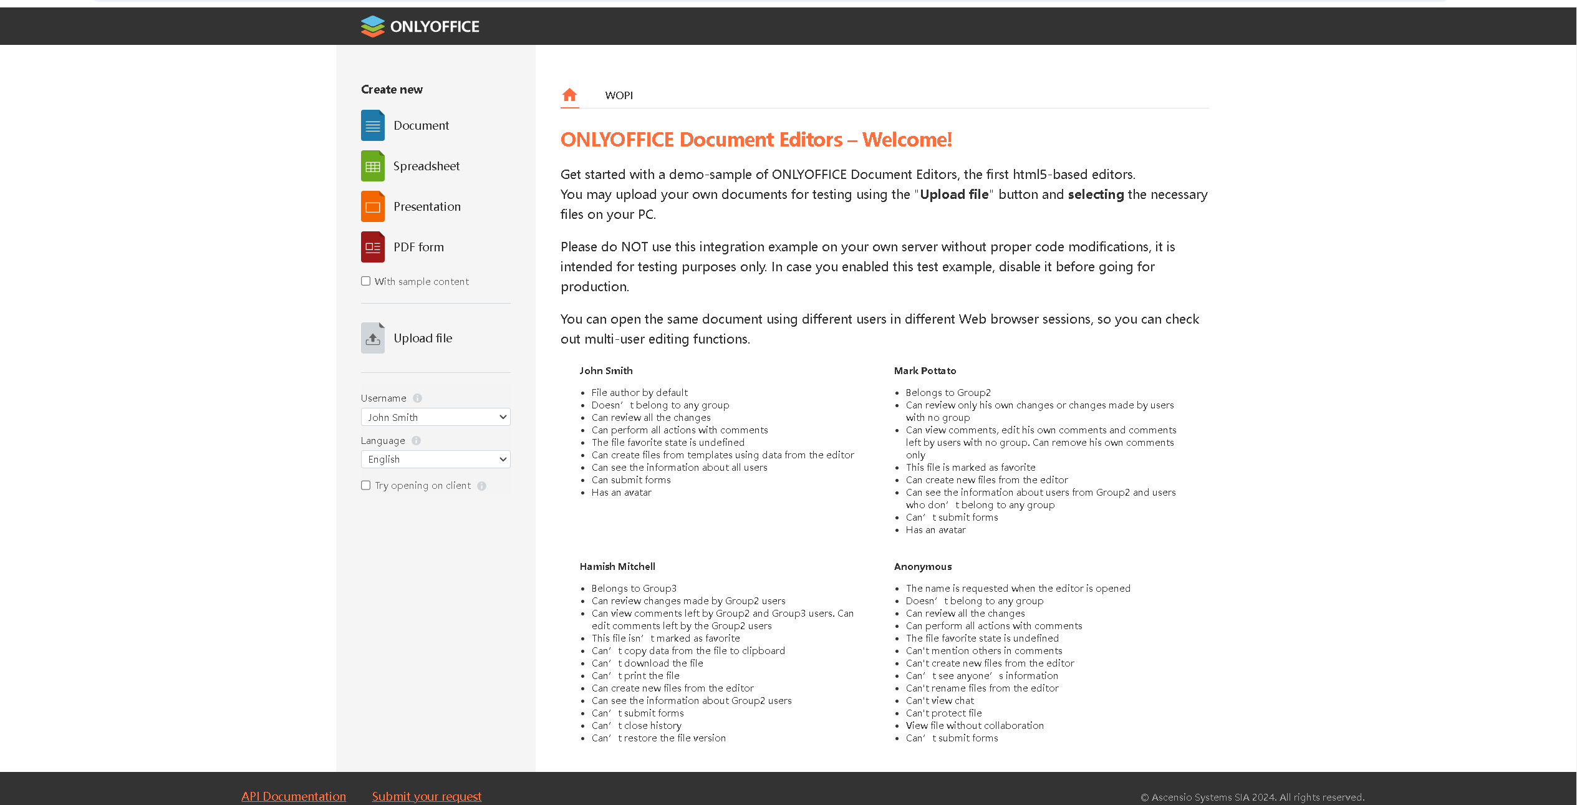Create a new PDF form via label
Viewport: 1577px width, 805px height.
[x=418, y=247]
